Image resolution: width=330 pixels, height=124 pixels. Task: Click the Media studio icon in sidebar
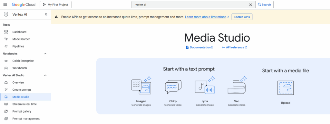click(x=6, y=97)
